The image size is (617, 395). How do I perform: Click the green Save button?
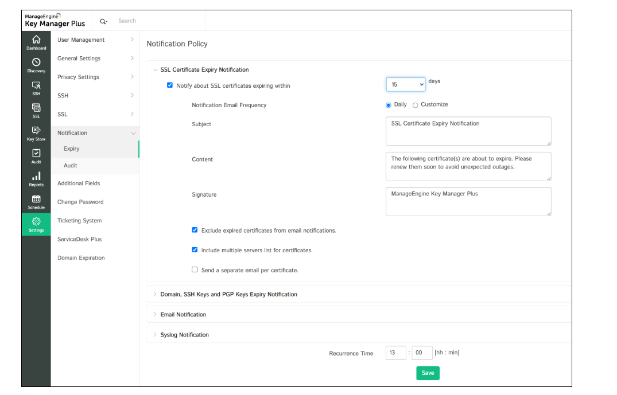(x=428, y=373)
